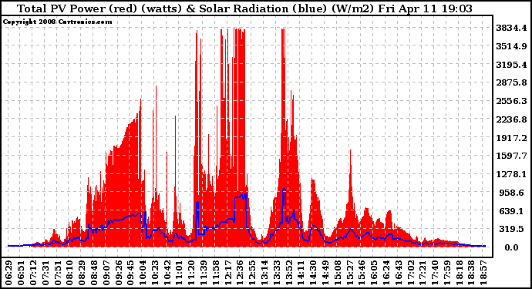This screenshot has width=532, height=289.
Task: Click the 06:29 time label
Action: click(x=8, y=273)
